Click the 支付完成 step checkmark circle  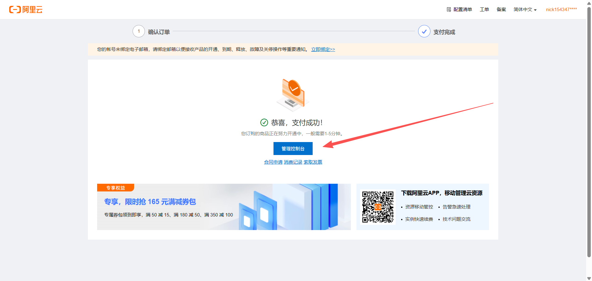click(x=424, y=31)
